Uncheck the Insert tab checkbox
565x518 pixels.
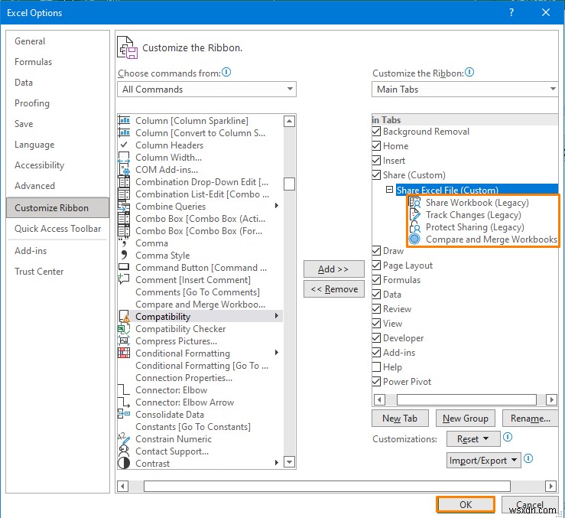coord(376,160)
